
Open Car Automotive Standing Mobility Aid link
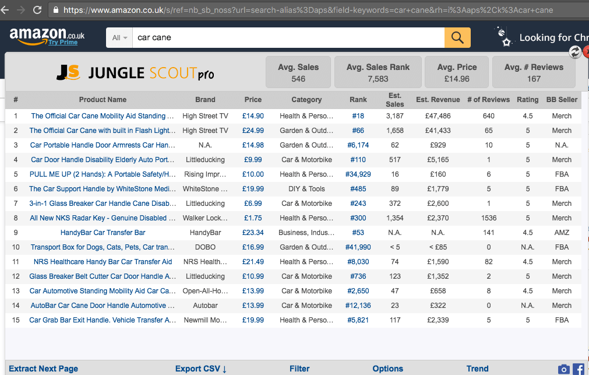coord(103,291)
